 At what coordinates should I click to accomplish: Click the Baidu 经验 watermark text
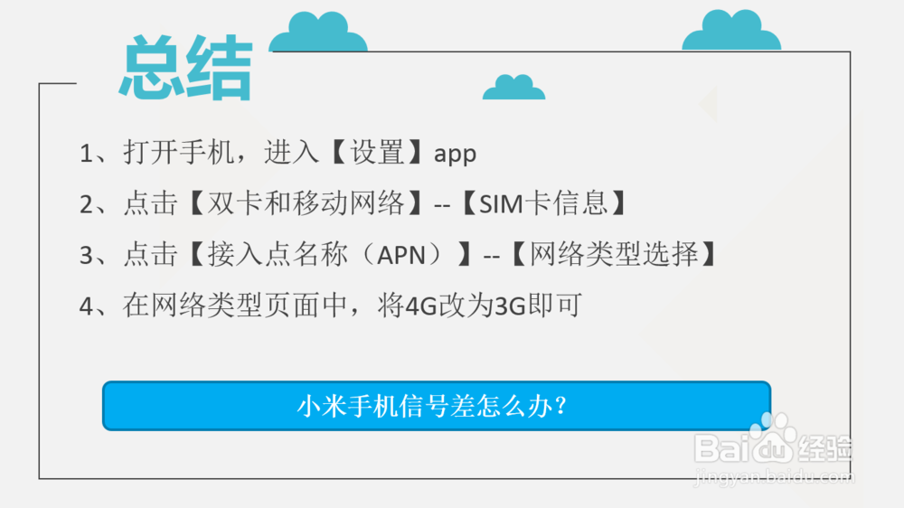(826, 447)
